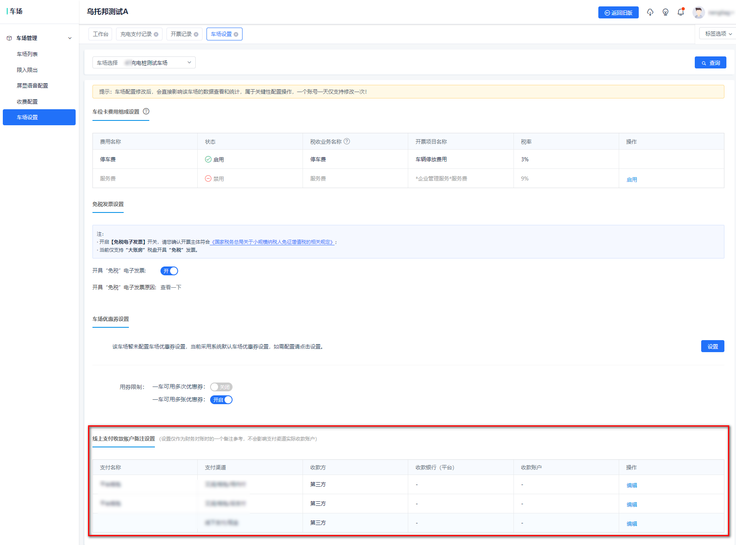Close the 开票记录 tab
Screen dimensions: 736x545
[x=196, y=34]
